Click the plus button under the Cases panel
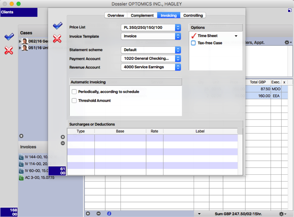 pos(21,136)
